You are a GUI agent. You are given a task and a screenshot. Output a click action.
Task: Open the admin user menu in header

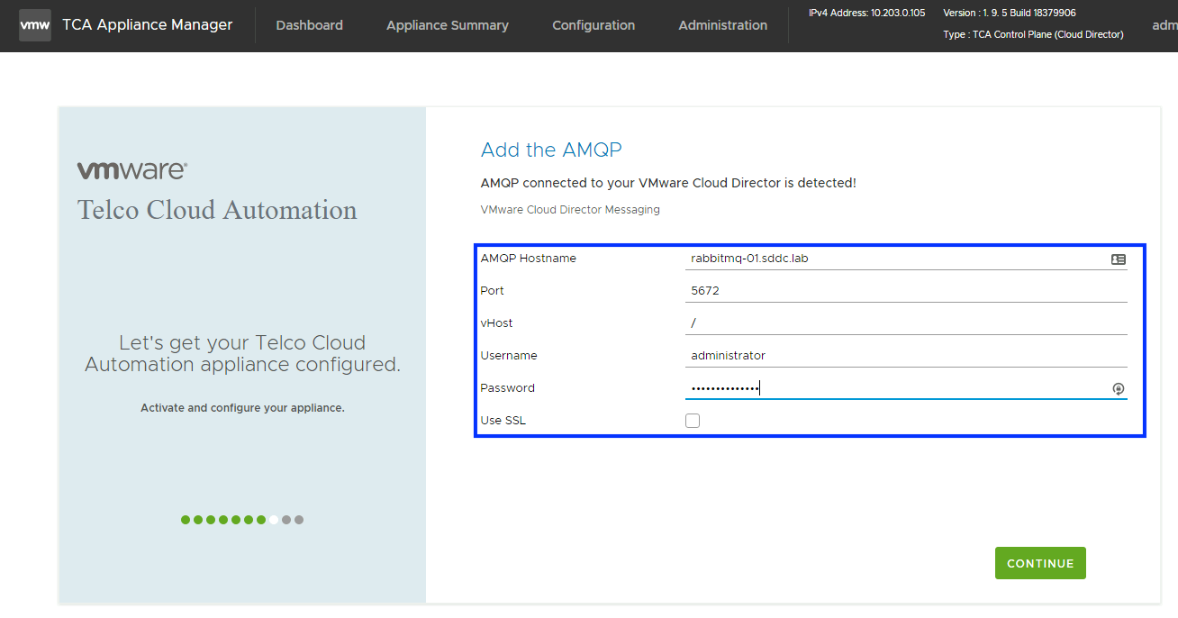point(1164,25)
